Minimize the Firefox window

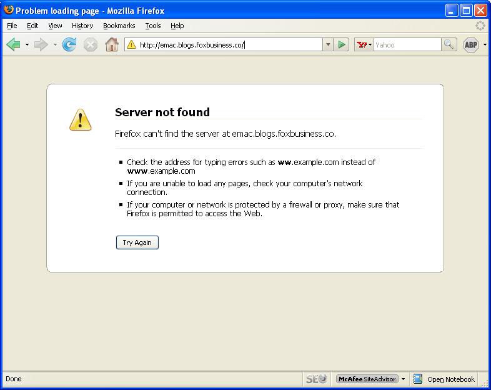coord(451,11)
